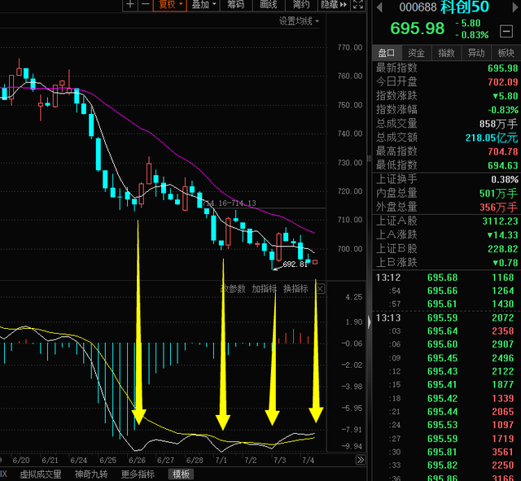Screen dimensions: 521x481
Task: Click the 外盘总量 value 356万手
Action: click(x=498, y=208)
